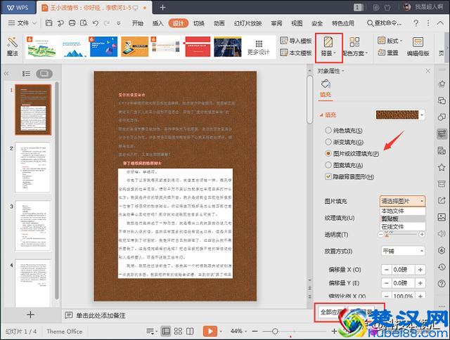Screen dimensions: 450x340
Task: Select slide 3 thumbnail
Action: coord(33,225)
